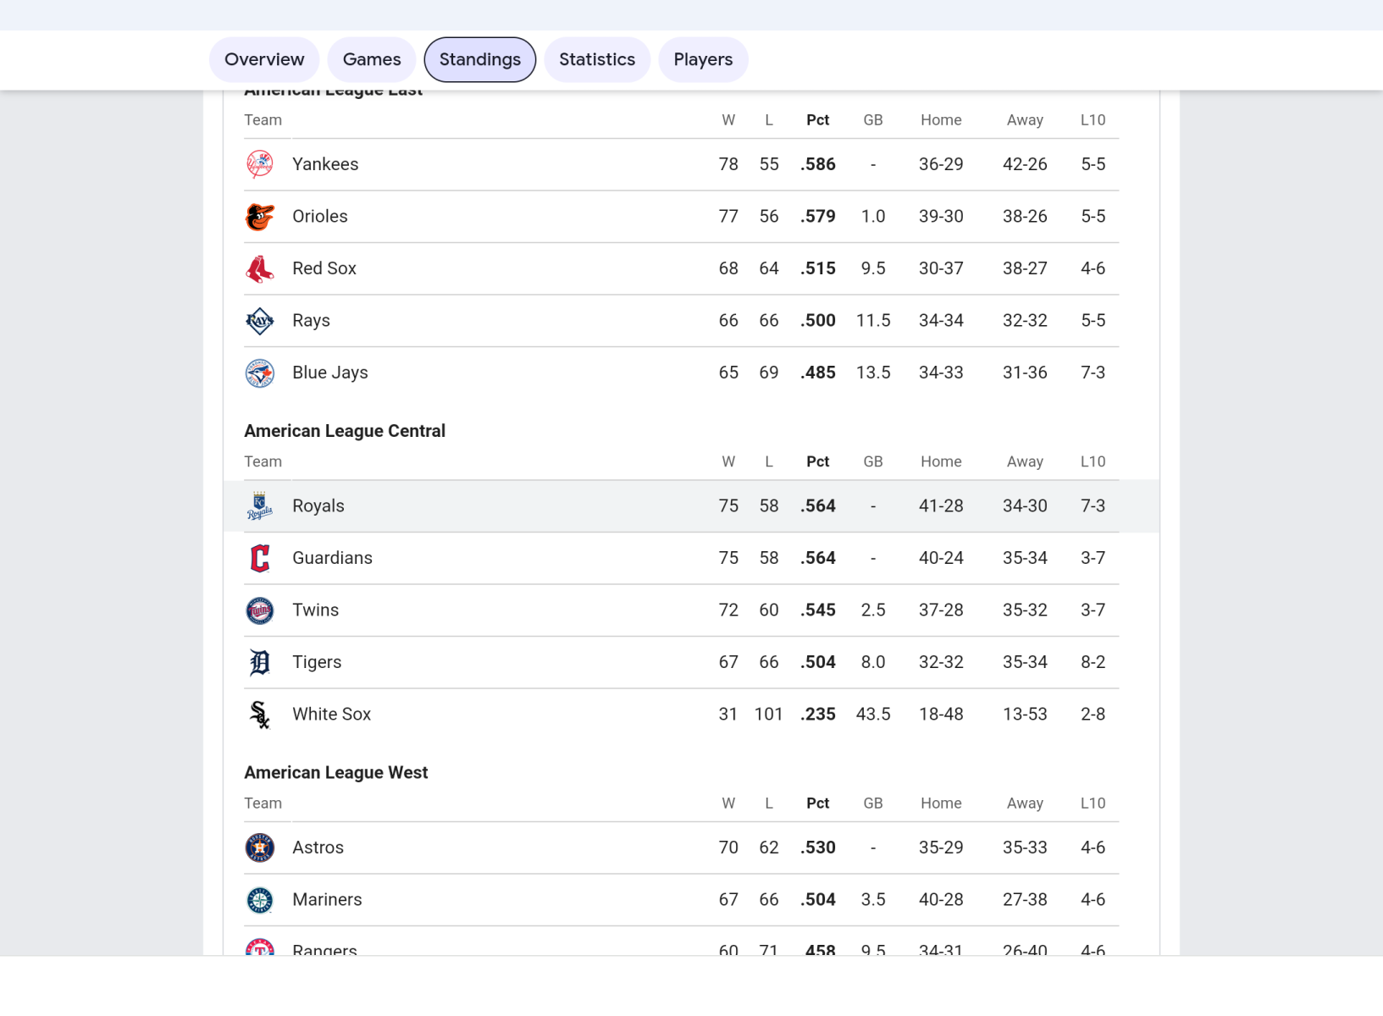Click Mariners away record 27-38

(x=1025, y=899)
